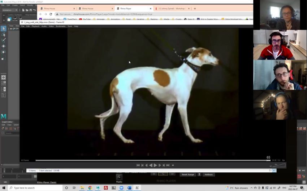The width and height of the screenshot is (307, 191).
Task: Open the Masks tool
Action: [119, 179]
